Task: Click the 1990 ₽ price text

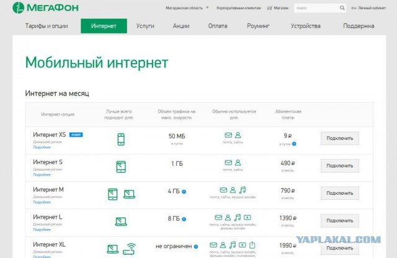Action: [x=288, y=246]
